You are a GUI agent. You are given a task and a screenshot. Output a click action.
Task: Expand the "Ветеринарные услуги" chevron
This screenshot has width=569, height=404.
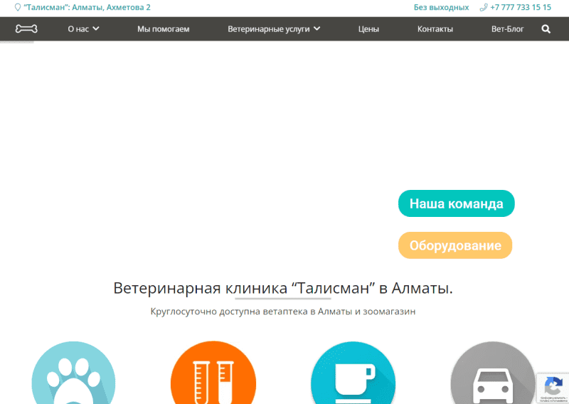tap(317, 28)
